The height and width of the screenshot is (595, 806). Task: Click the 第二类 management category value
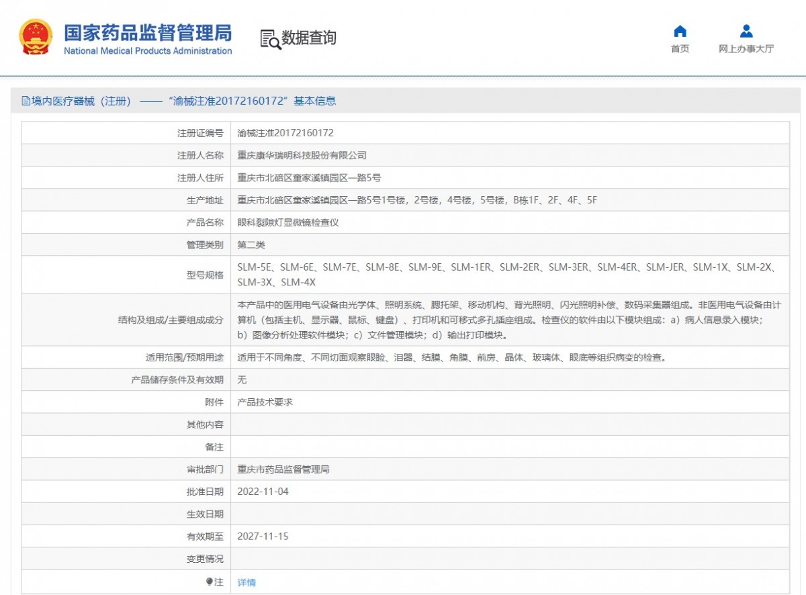coord(251,245)
